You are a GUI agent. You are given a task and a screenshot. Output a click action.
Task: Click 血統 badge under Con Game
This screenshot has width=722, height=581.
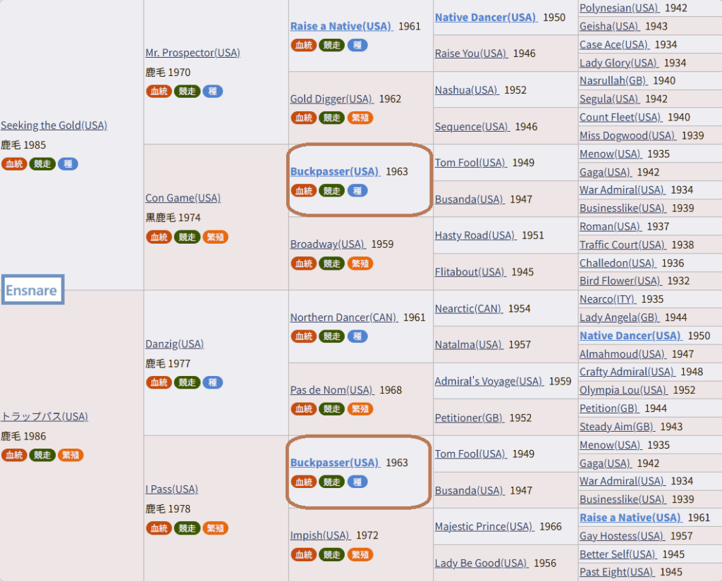(159, 237)
